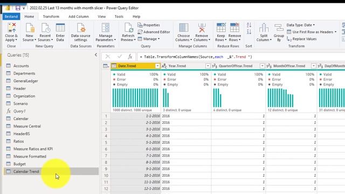Open the Enter Data tool
The image size is (345, 194).
pyautogui.click(x=60, y=28)
